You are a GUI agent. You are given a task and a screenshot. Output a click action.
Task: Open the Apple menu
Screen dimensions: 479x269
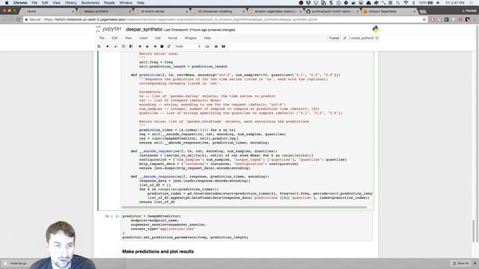pyautogui.click(x=7, y=3)
